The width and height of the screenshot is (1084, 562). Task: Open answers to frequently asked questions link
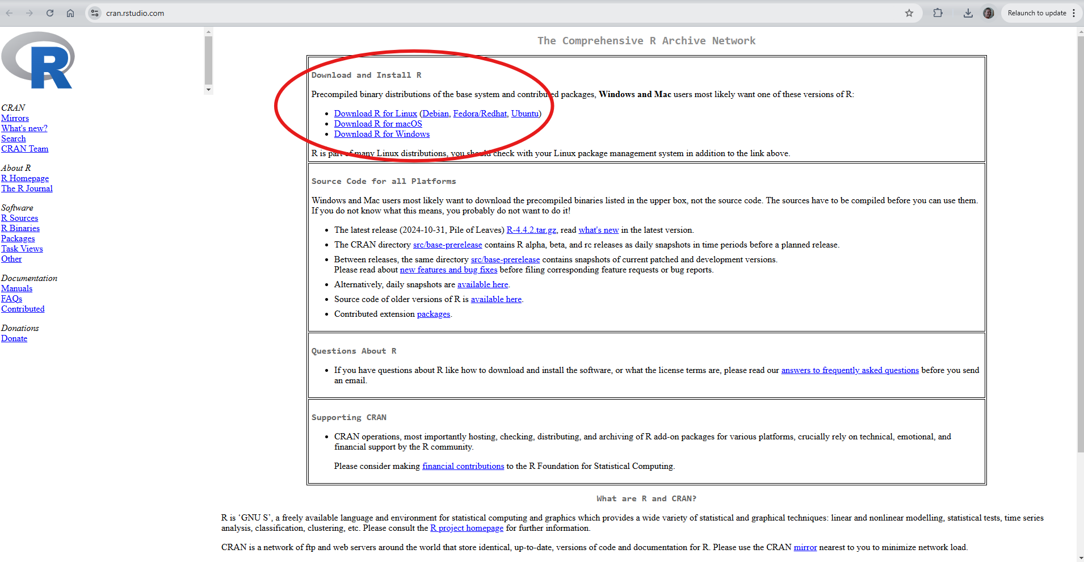[850, 370]
